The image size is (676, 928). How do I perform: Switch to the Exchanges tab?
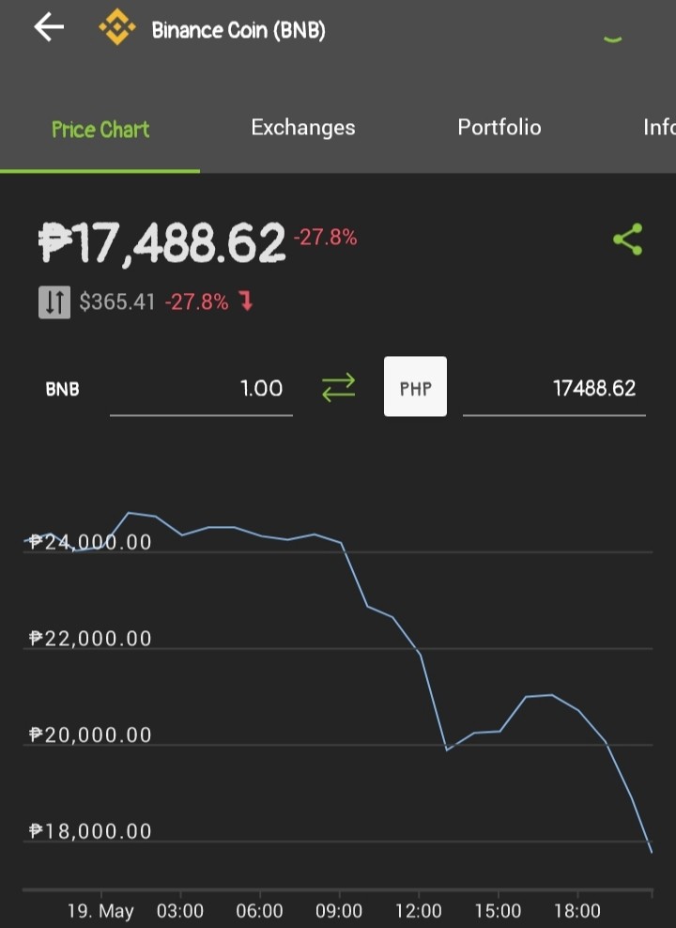tap(303, 127)
